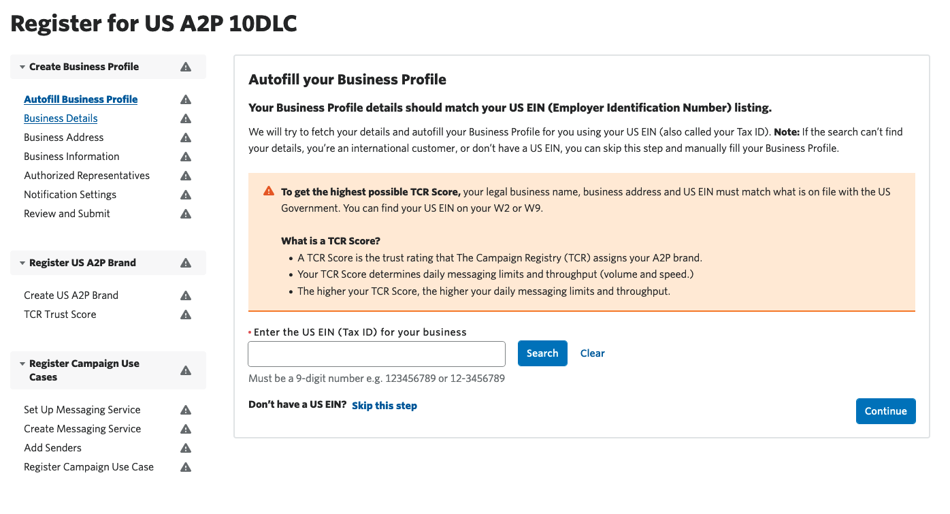Image resolution: width=950 pixels, height=514 pixels.
Task: Focus the US EIN input field
Action: coord(376,354)
